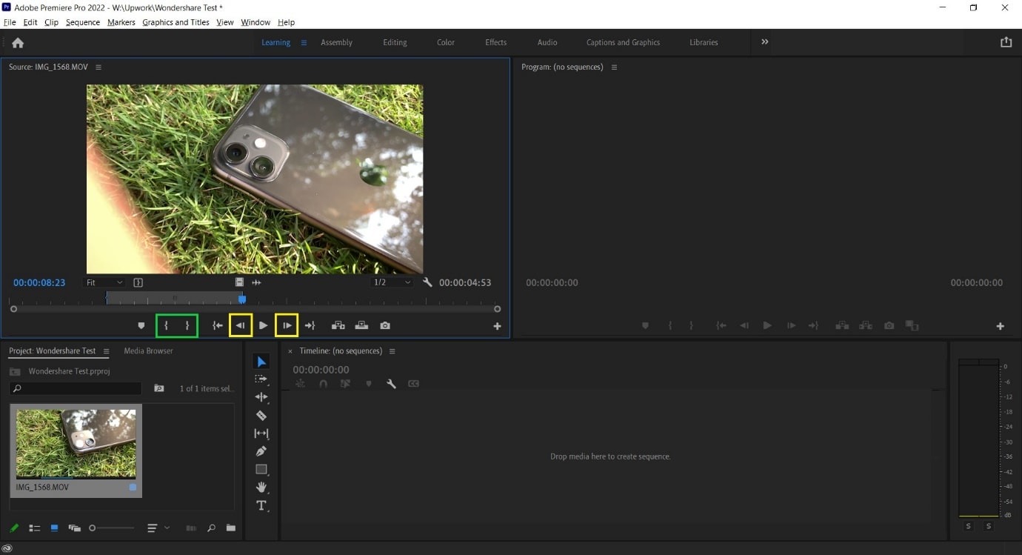Expand the workspace overflow chevron menu
The width and height of the screenshot is (1022, 555).
pos(765,42)
